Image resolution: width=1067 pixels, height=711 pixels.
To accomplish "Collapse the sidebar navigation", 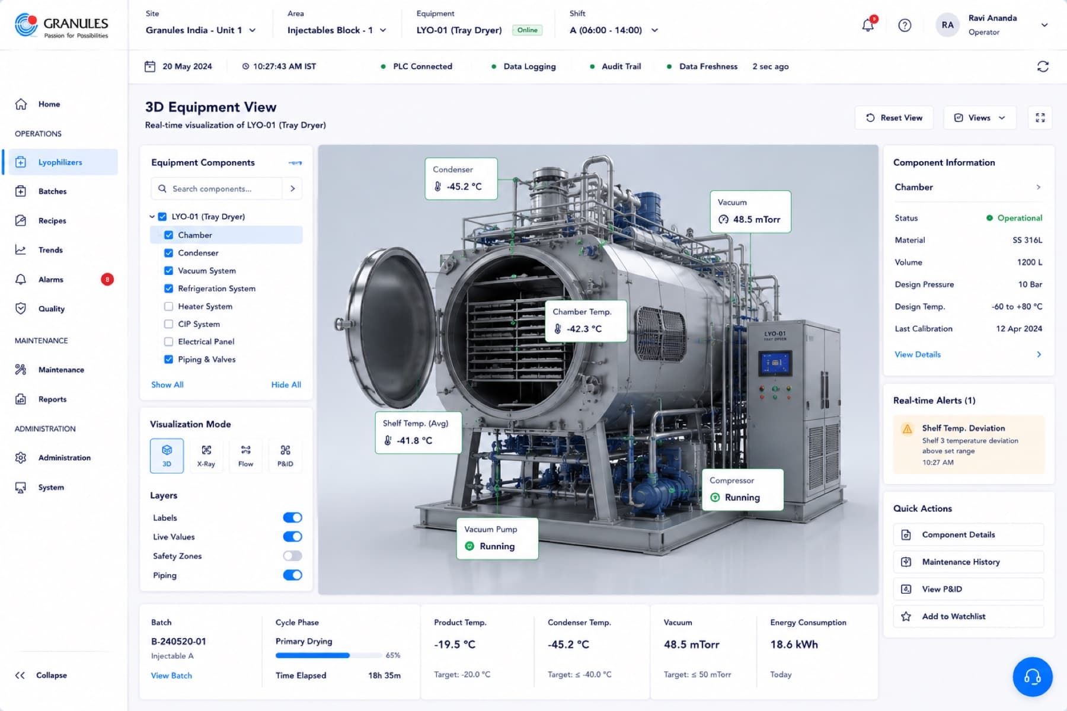I will pyautogui.click(x=41, y=675).
